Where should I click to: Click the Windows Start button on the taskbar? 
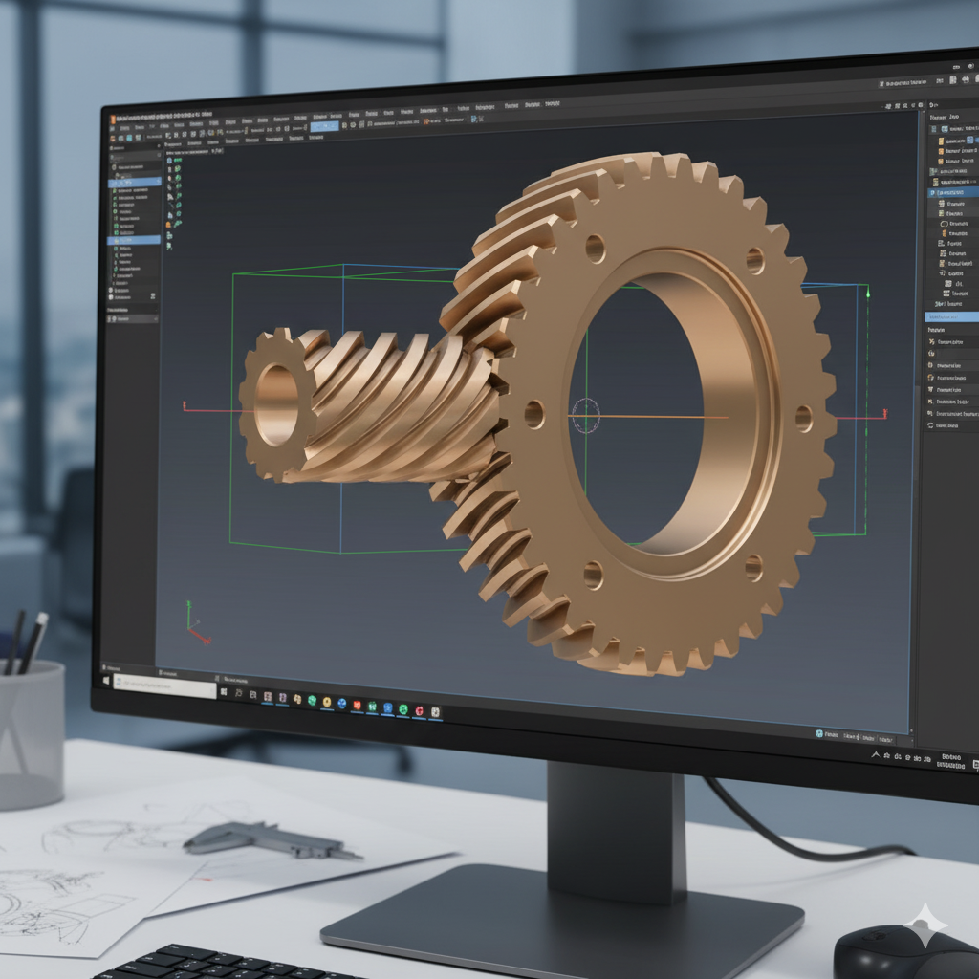pos(108,679)
